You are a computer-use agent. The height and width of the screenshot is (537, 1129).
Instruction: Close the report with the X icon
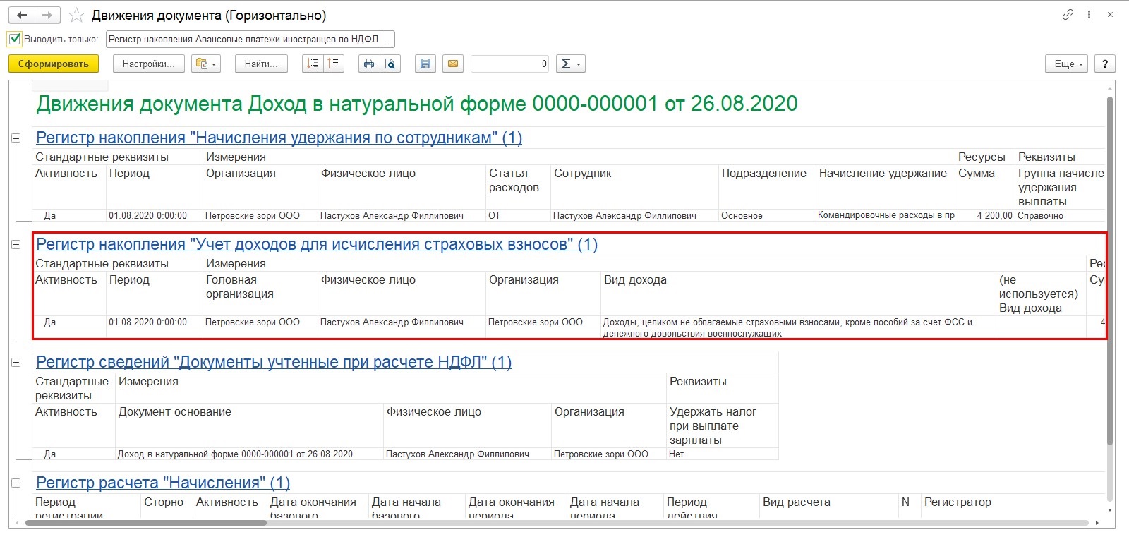pyautogui.click(x=1110, y=14)
